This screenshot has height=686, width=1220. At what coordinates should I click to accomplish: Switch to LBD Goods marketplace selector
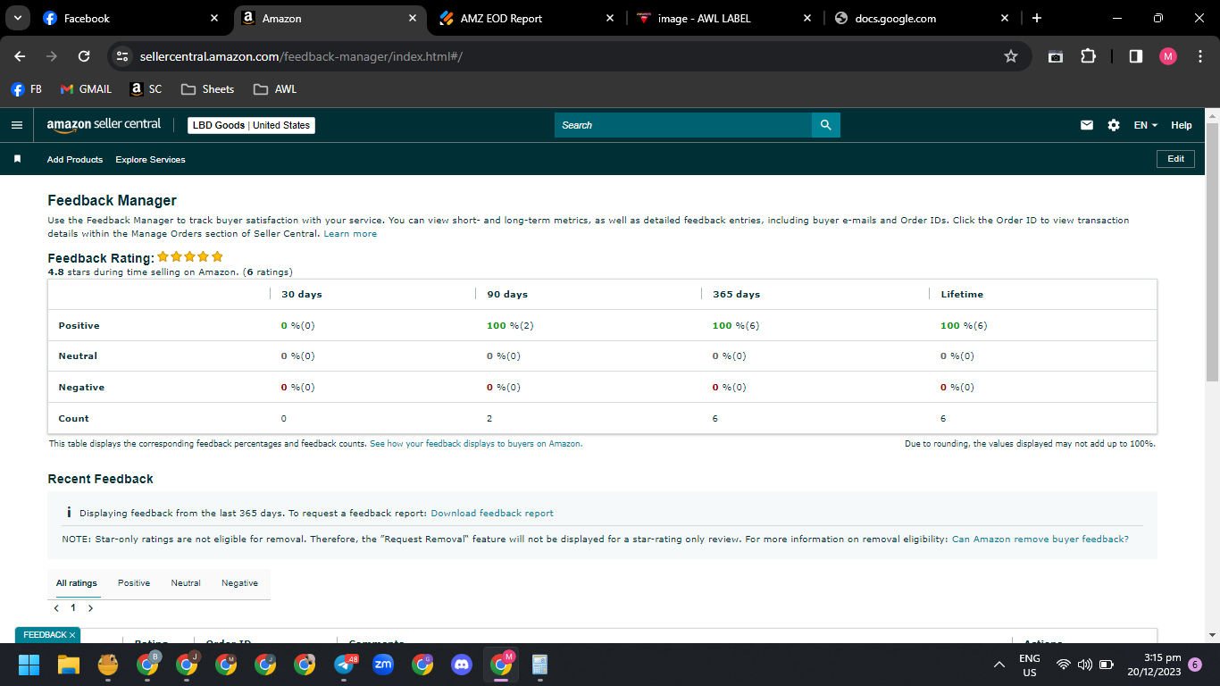tap(251, 125)
